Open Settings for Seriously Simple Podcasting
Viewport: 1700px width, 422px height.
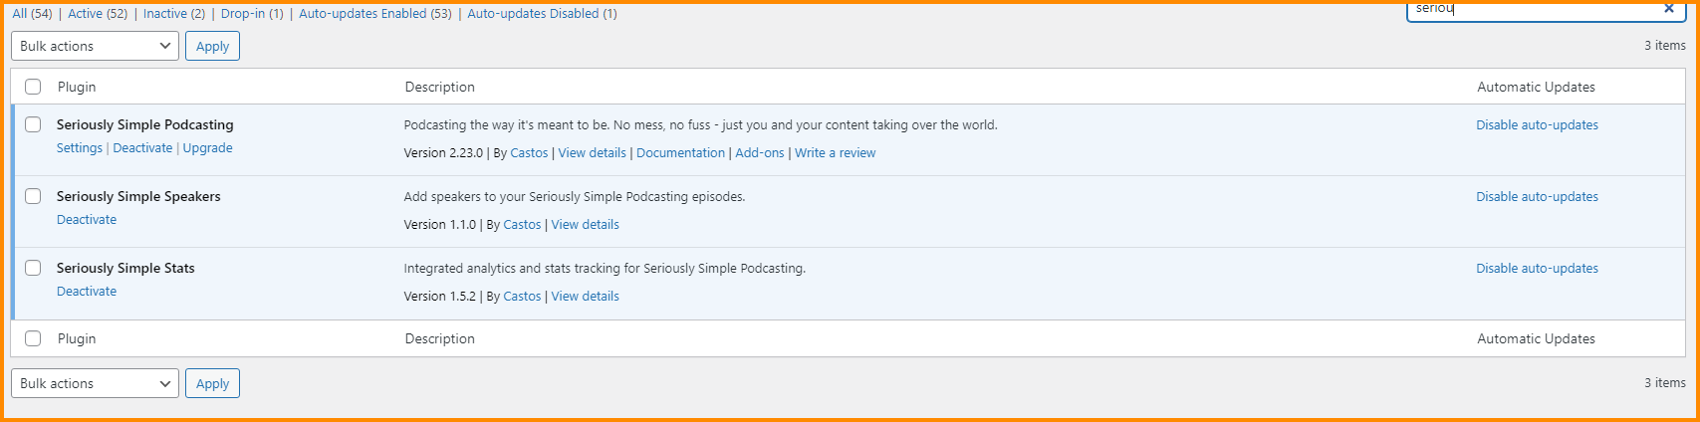click(80, 147)
